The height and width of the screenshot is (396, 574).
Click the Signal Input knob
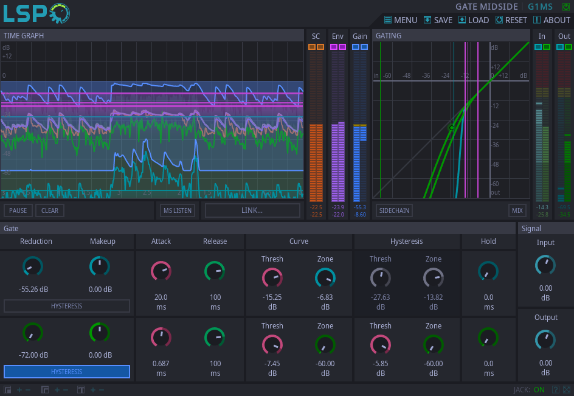[x=545, y=265]
